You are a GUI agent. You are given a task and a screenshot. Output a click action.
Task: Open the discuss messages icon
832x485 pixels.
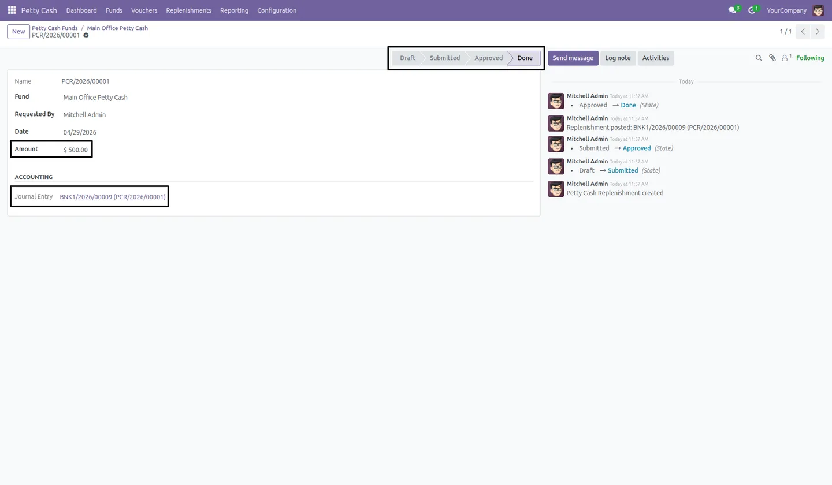[733, 10]
